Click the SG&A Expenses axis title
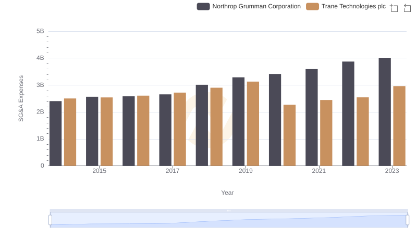The image size is (417, 240). [21, 98]
